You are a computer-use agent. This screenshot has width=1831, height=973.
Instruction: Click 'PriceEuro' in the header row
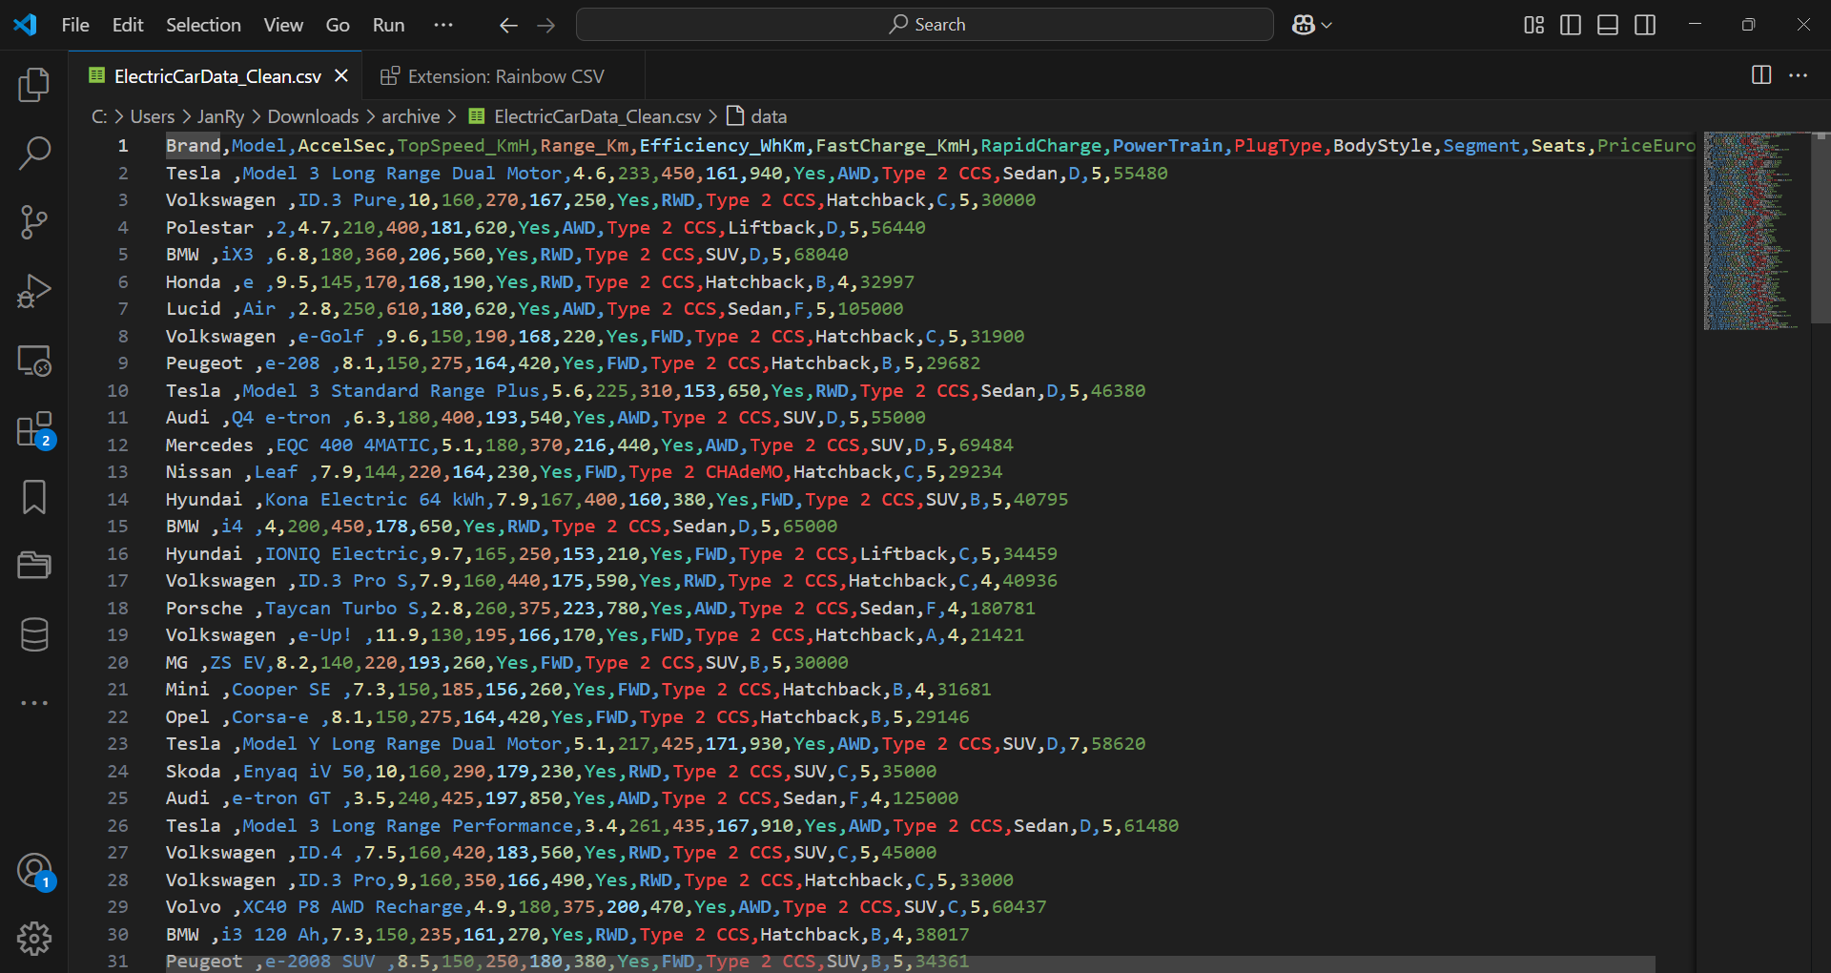(x=1646, y=146)
